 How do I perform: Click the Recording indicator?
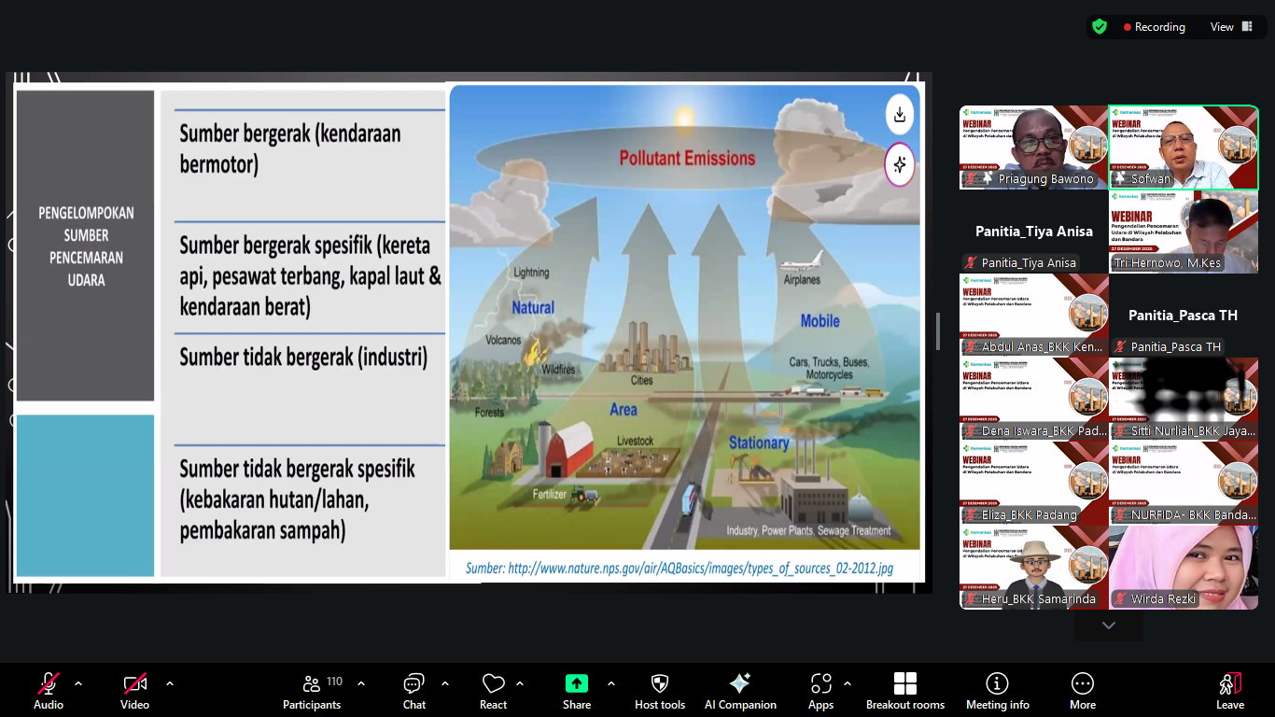[1154, 27]
